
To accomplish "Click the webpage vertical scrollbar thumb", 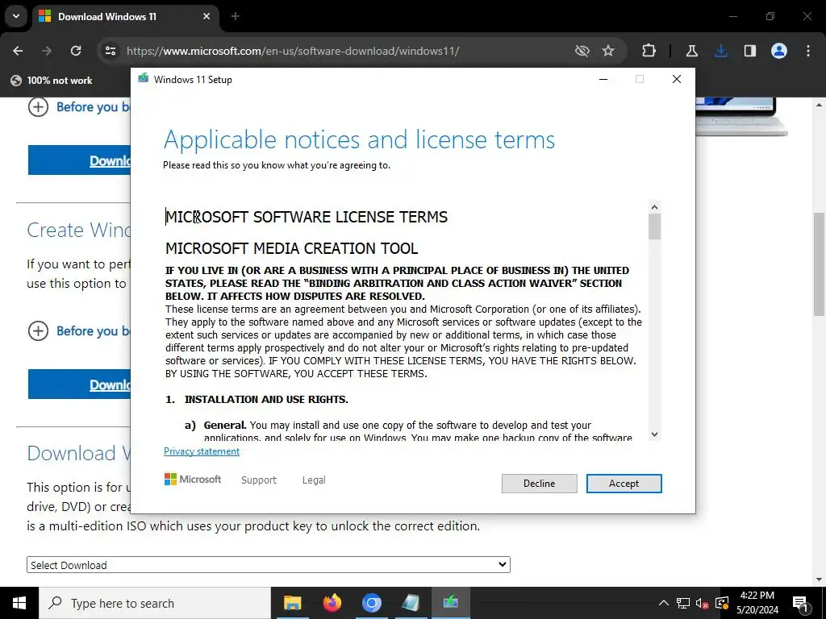I will pos(820,264).
